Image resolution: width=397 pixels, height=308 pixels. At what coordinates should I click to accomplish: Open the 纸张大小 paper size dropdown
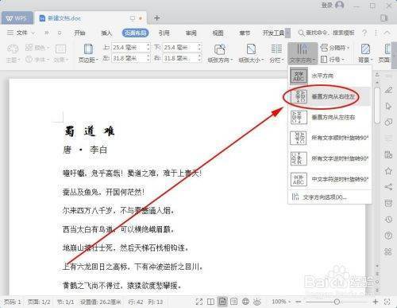point(251,53)
